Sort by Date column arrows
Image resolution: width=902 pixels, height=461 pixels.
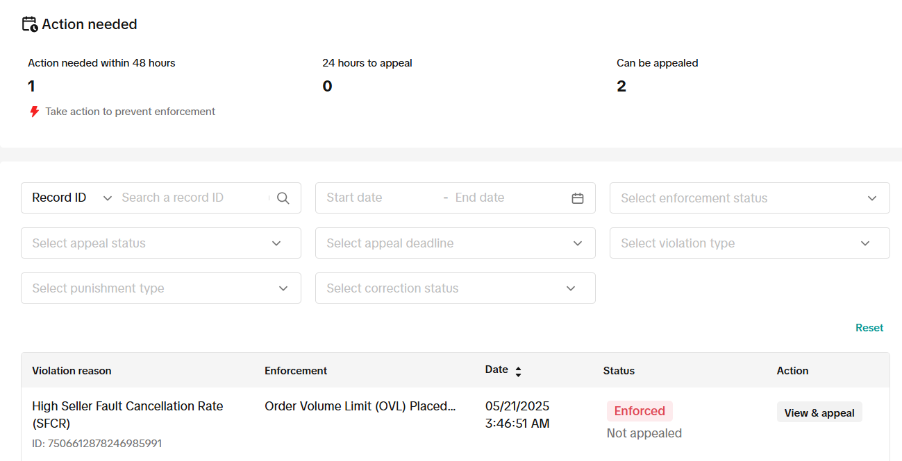pyautogui.click(x=518, y=372)
